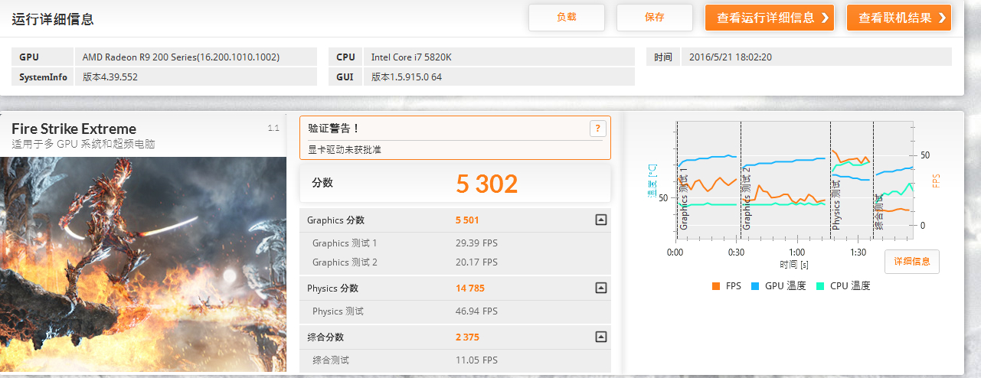Click the blue GPU 温度 legend swatch
The width and height of the screenshot is (981, 378).
click(x=755, y=286)
